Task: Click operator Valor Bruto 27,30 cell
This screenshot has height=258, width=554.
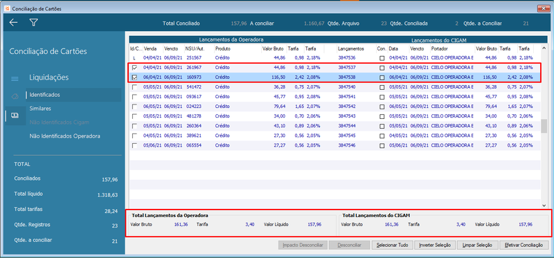Action: tap(279, 136)
